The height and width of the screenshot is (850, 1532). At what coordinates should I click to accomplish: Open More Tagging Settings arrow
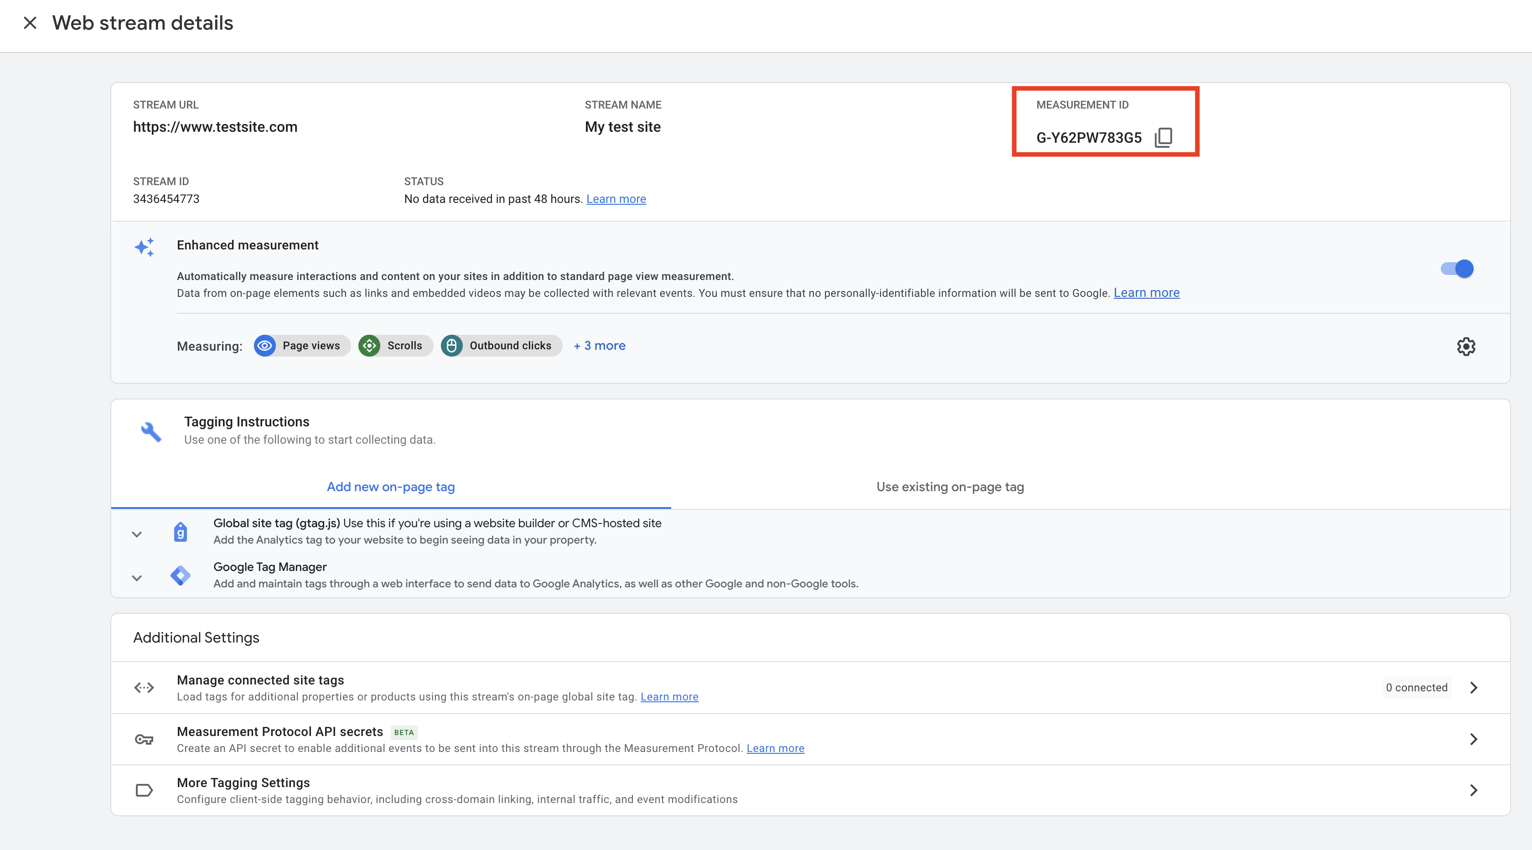point(1474,791)
